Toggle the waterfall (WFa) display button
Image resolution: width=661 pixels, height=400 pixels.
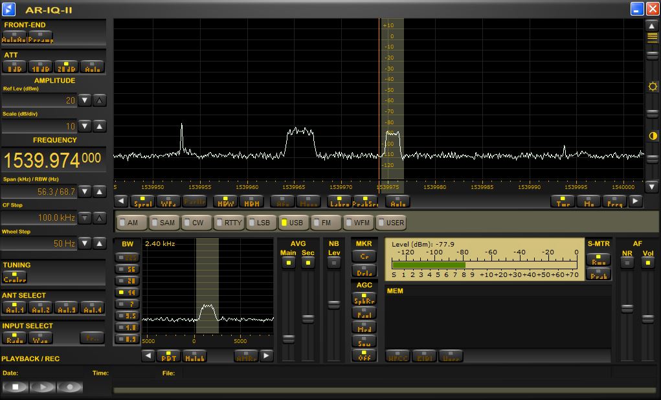coord(168,201)
